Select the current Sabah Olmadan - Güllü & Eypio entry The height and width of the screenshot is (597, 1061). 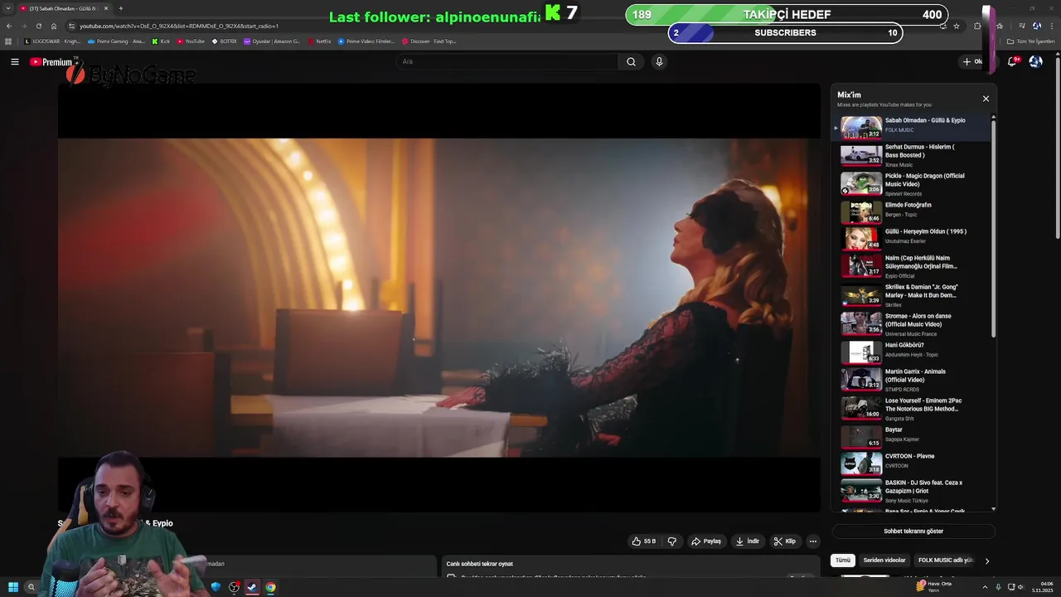912,128
